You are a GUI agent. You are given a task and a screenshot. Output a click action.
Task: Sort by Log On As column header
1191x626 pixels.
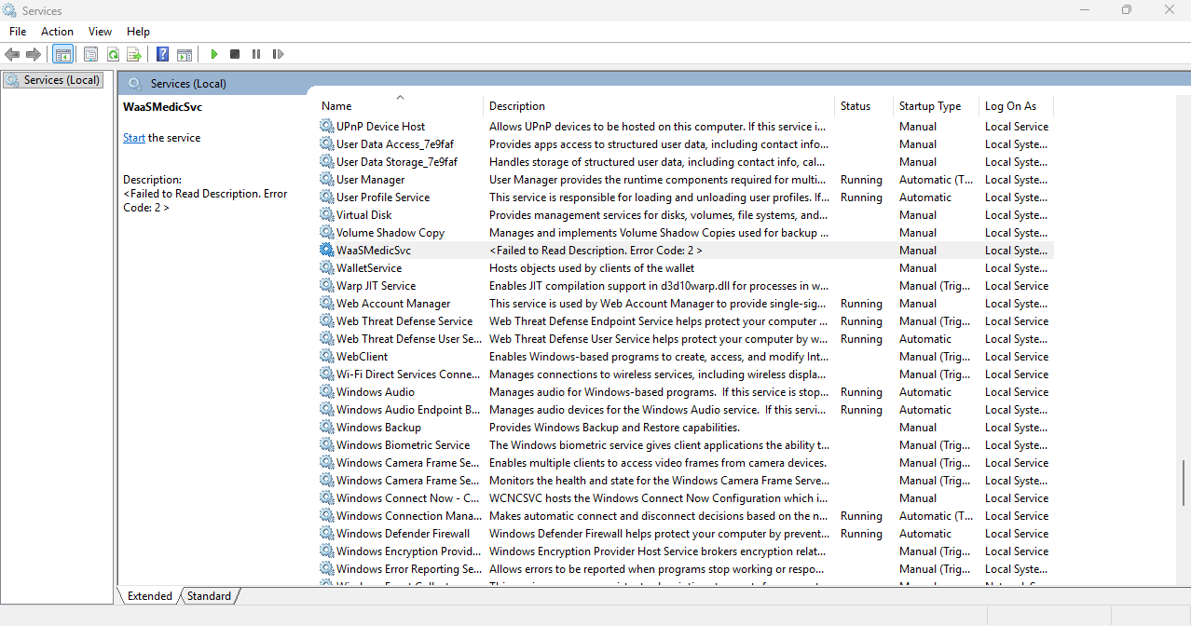(x=1016, y=105)
